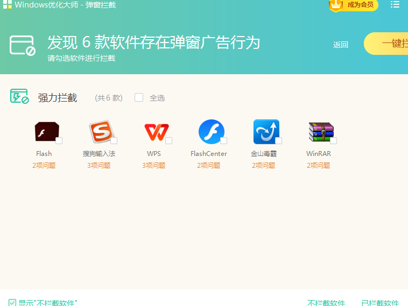Click the popup blocker header icon

click(22, 45)
